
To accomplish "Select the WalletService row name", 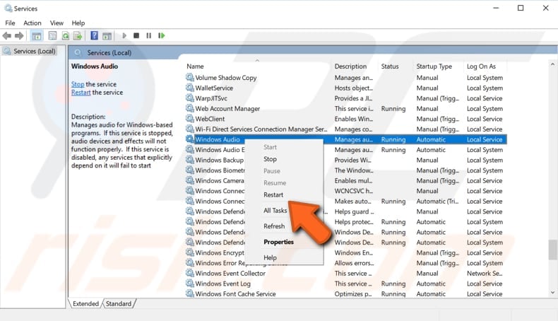I will (x=214, y=88).
